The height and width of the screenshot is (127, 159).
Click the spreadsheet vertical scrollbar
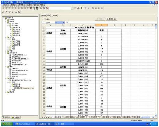(156, 70)
